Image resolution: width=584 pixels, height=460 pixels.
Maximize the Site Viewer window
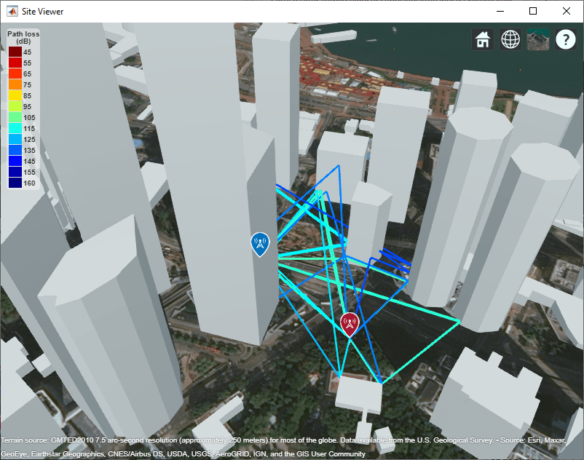pyautogui.click(x=533, y=11)
